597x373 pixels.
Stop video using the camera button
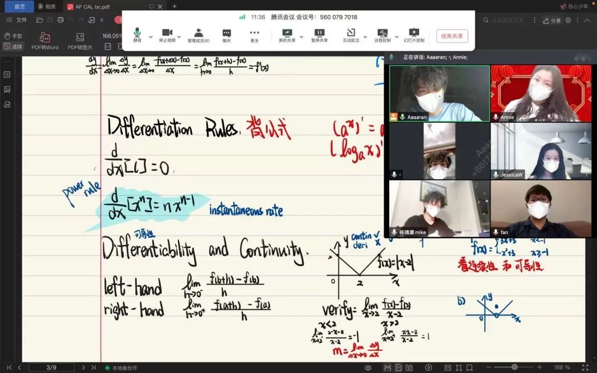pos(167,35)
